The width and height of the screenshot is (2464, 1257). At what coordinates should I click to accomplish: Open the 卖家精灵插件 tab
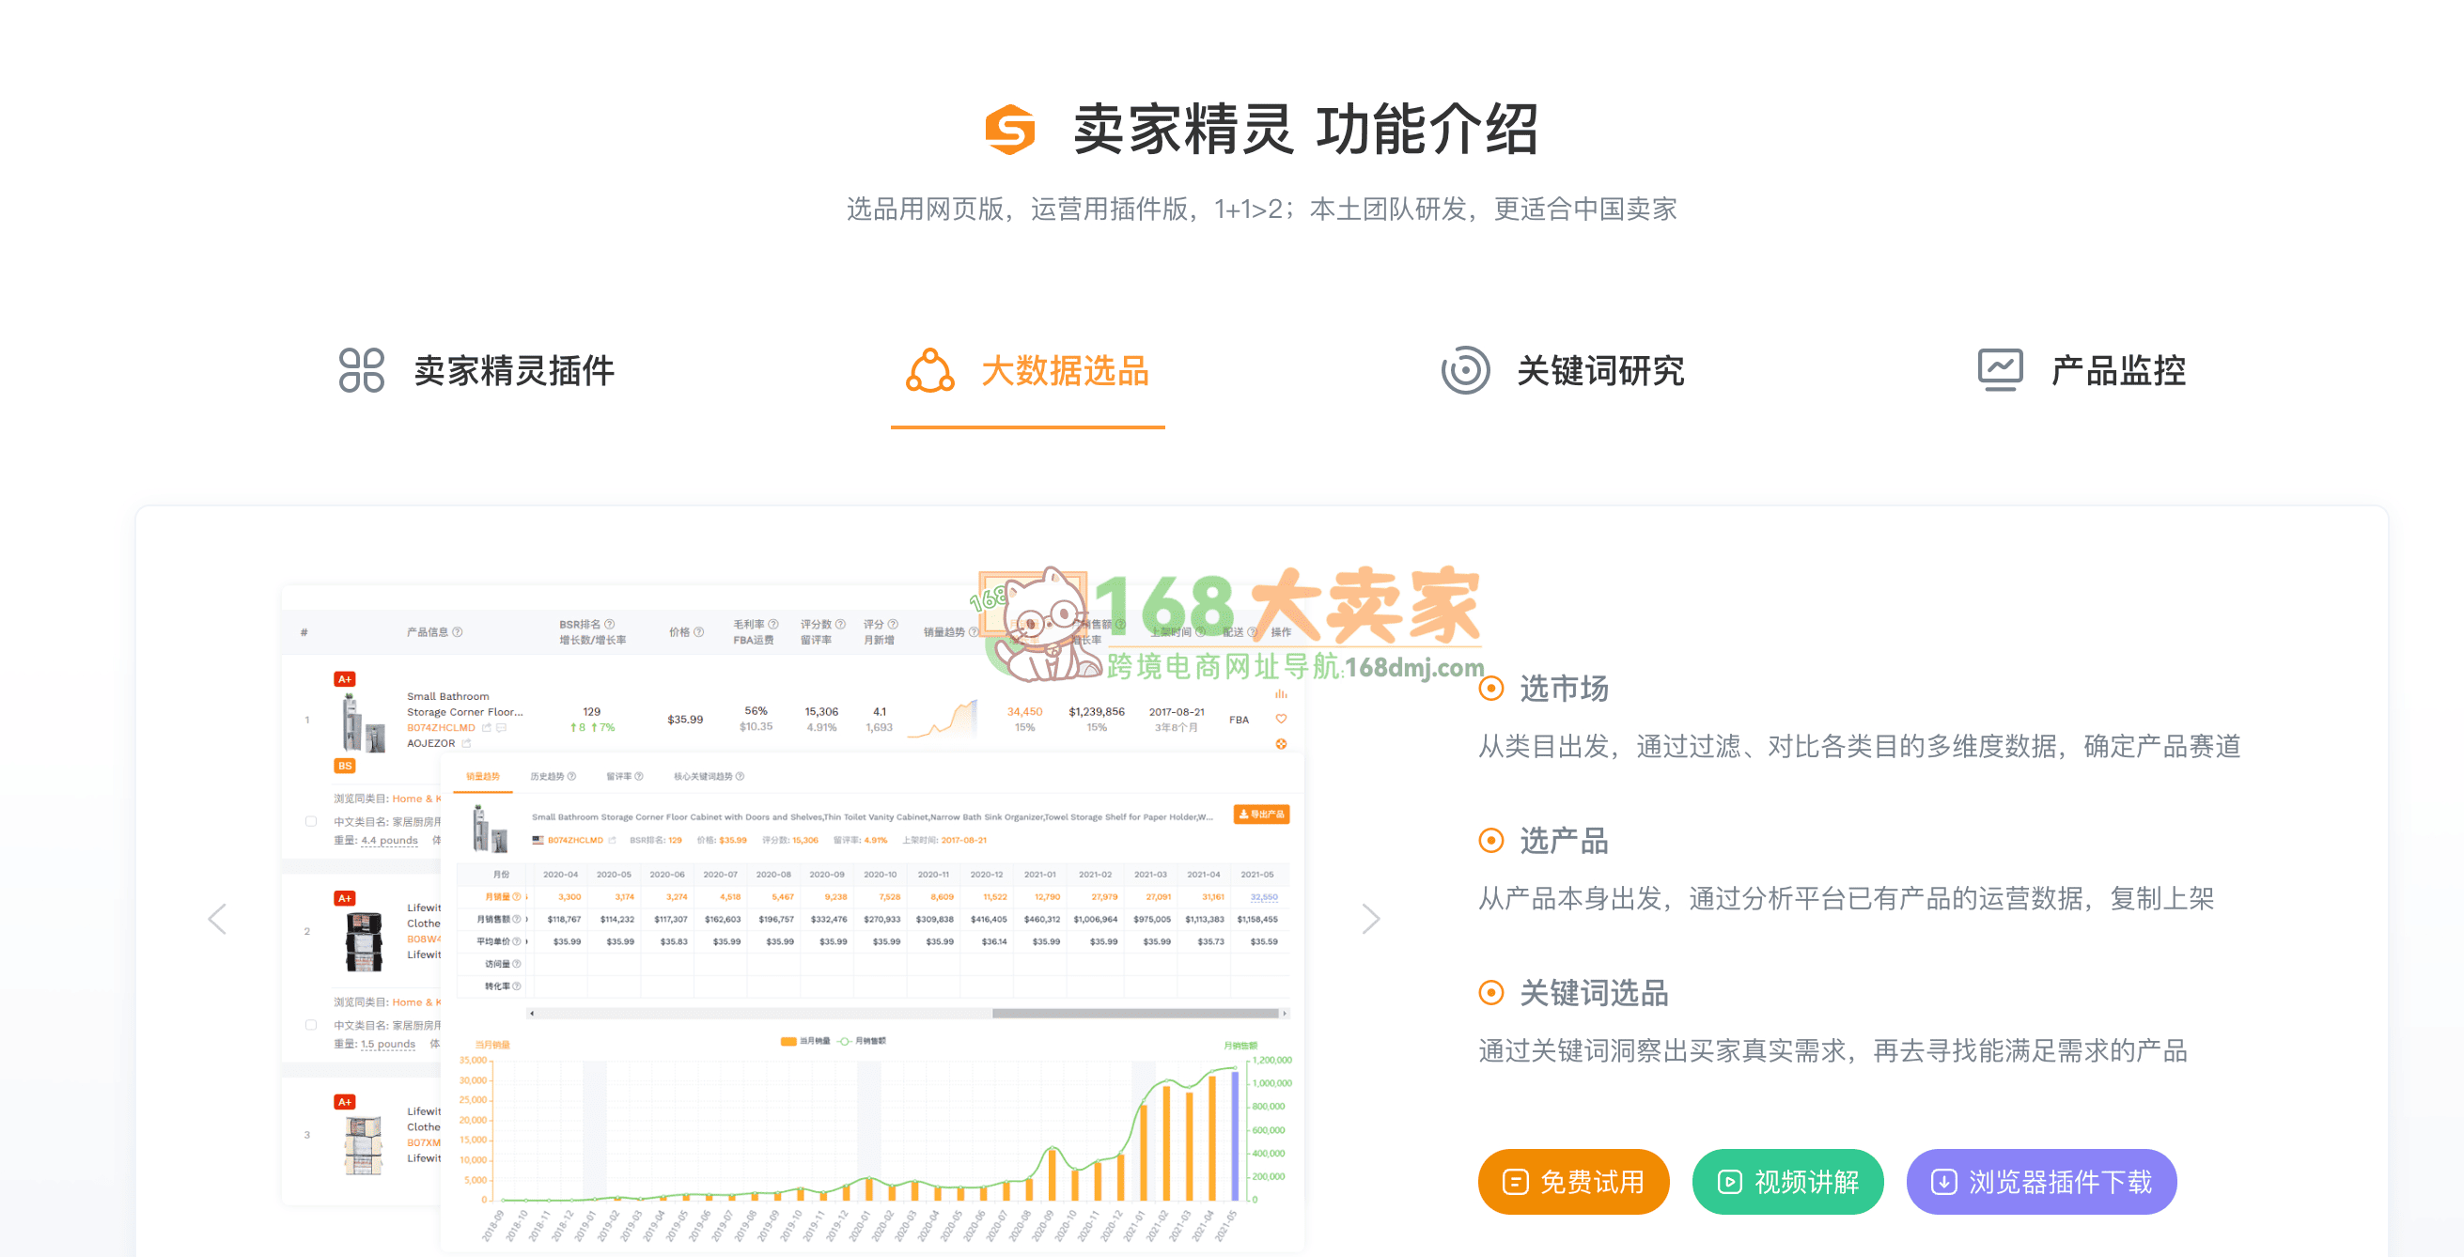(x=476, y=370)
